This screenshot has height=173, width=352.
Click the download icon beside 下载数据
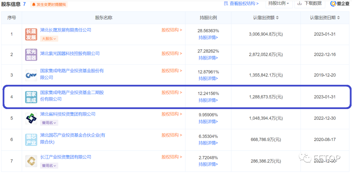tap(299, 3)
